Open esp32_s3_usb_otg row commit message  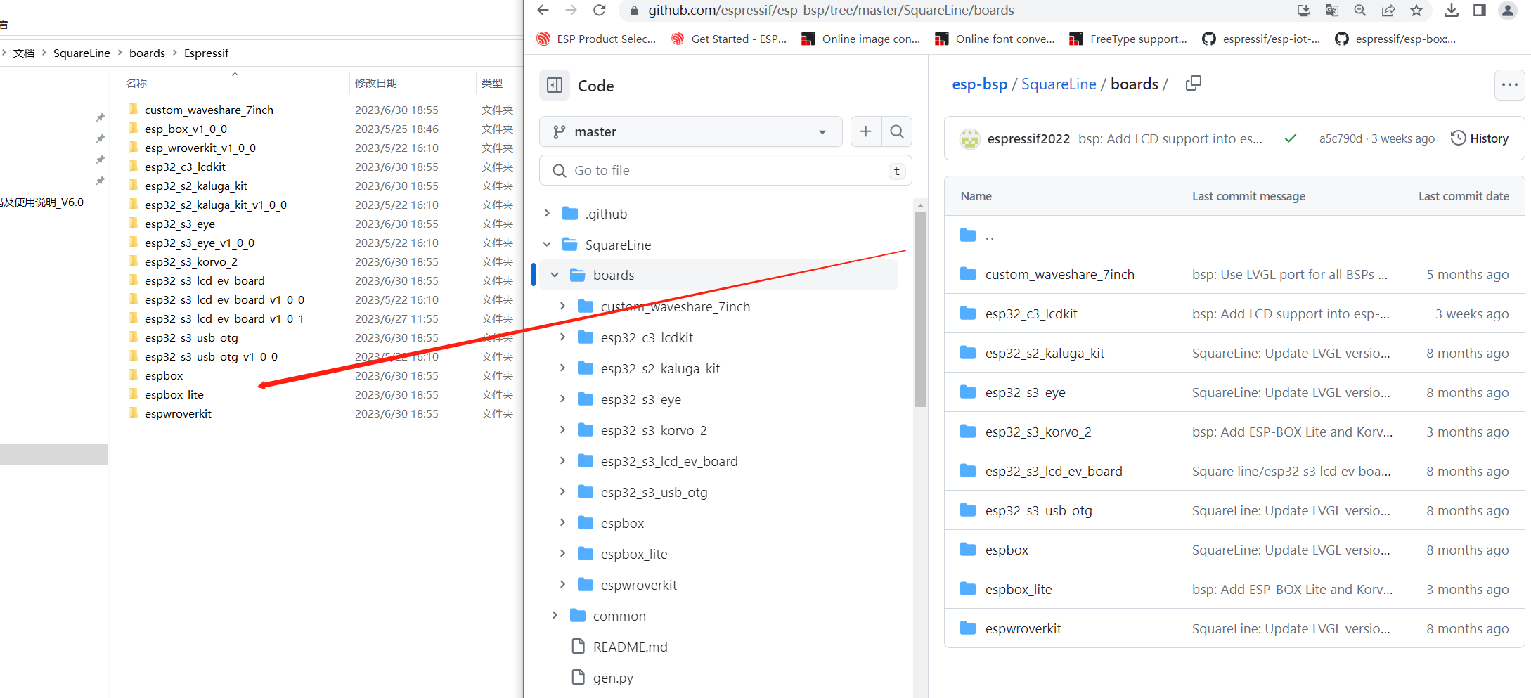pyautogui.click(x=1291, y=510)
